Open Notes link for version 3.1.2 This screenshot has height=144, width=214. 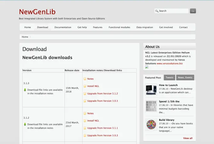[x=90, y=113]
